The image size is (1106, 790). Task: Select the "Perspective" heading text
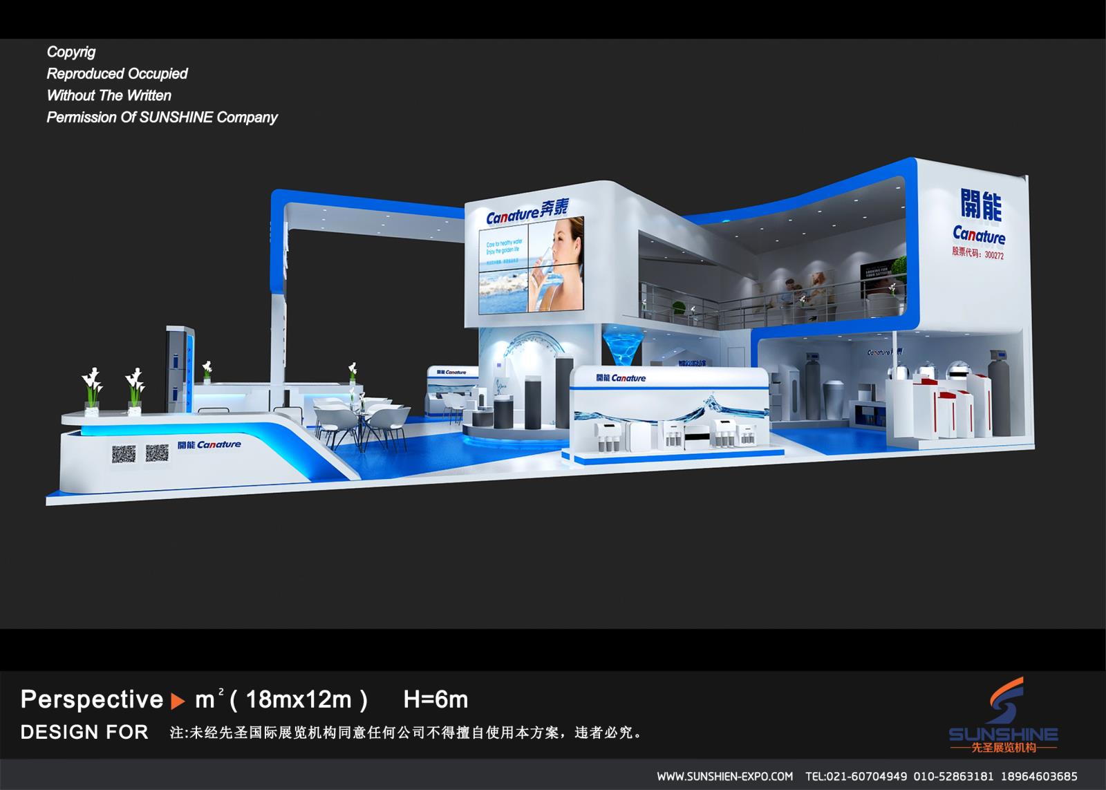coord(92,699)
